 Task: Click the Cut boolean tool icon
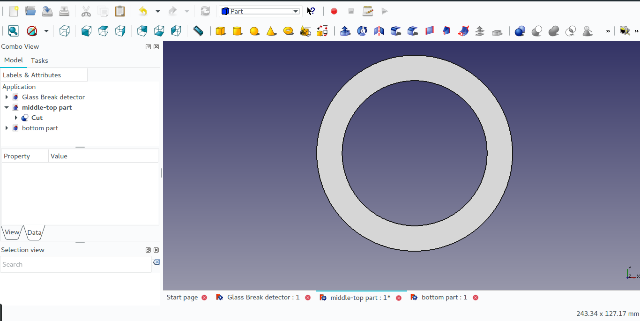point(537,31)
